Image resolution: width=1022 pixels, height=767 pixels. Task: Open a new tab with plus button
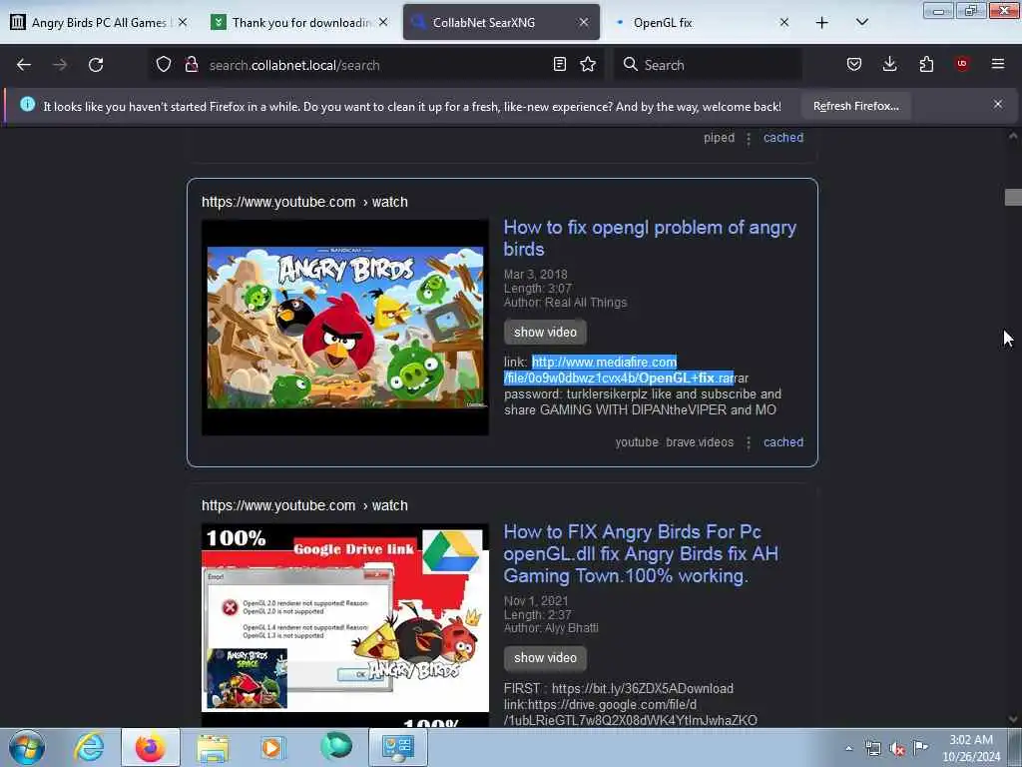point(822,23)
